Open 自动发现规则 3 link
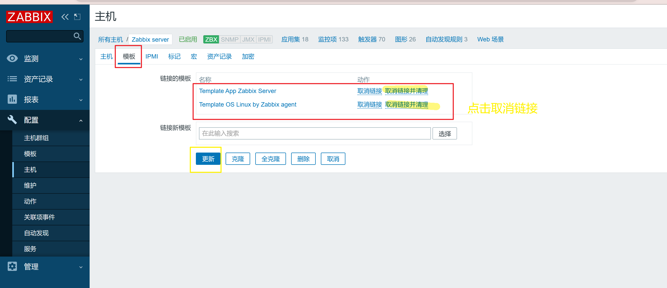Screen dimensions: 667x288 pos(446,39)
